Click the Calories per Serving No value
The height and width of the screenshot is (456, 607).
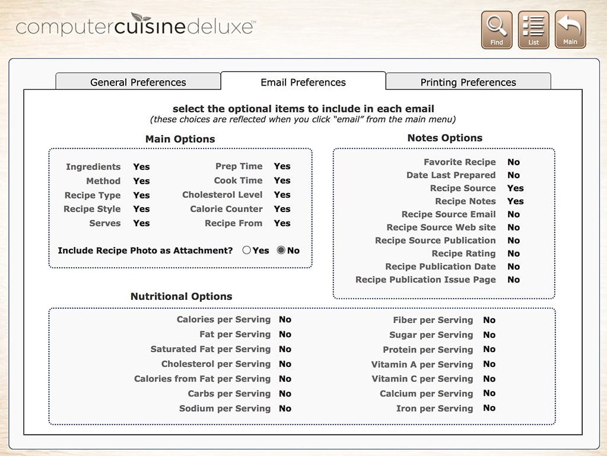(x=285, y=319)
